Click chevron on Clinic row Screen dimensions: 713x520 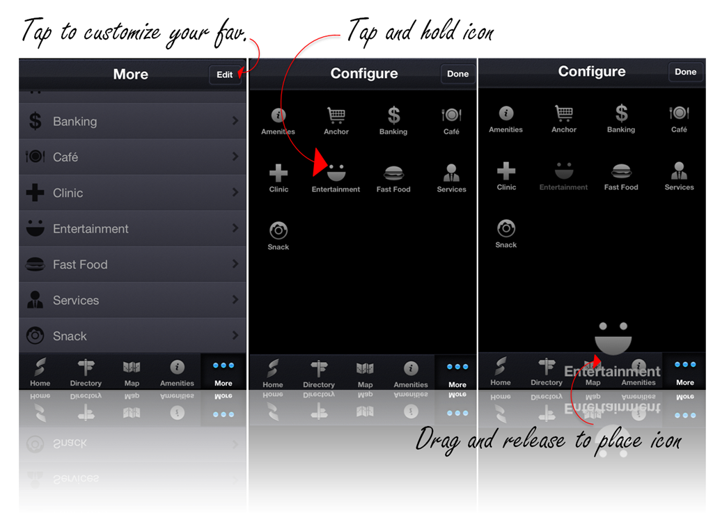pos(235,192)
